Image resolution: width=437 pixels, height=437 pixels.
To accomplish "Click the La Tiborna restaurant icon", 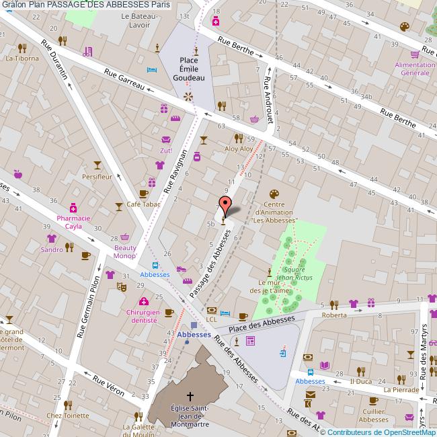I will tap(22, 48).
